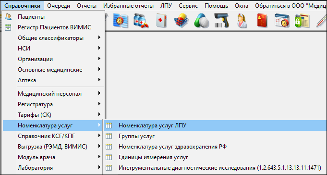
Task: Open Номенклатура услуг ЛПУ submenu item
Action: [215, 125]
